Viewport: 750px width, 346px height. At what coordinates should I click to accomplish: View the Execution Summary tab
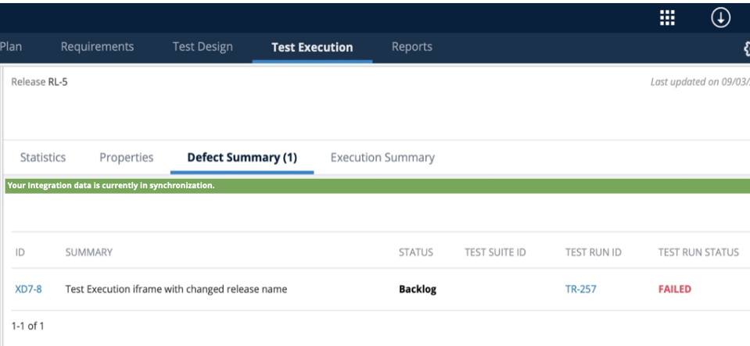[x=382, y=157]
